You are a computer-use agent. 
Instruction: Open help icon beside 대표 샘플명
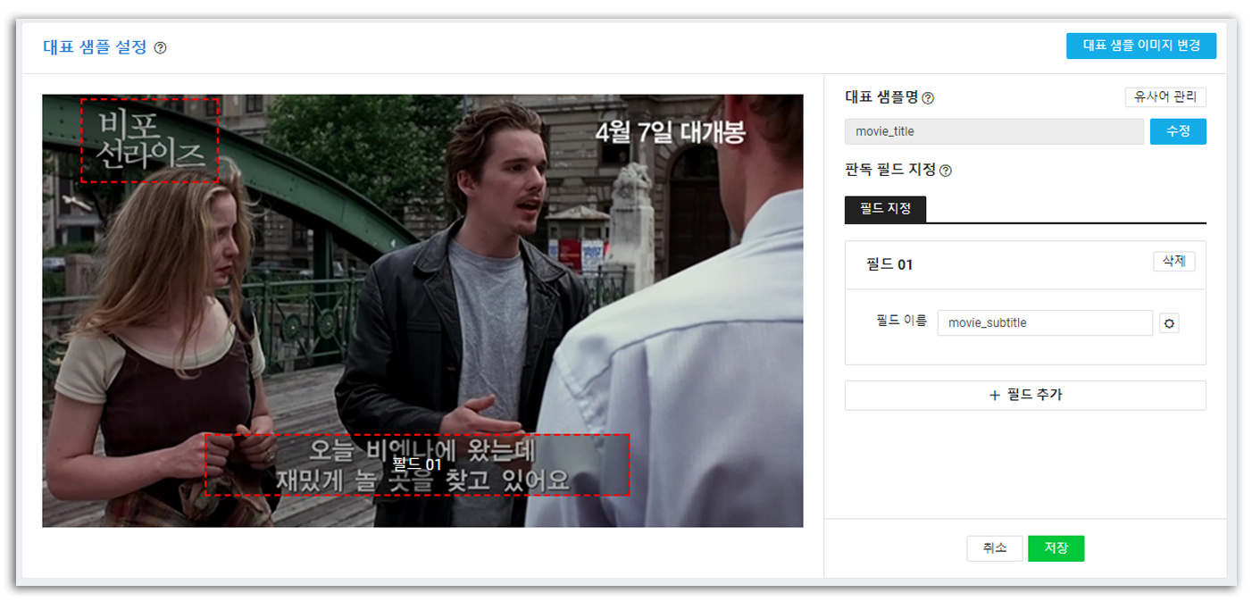click(x=928, y=98)
